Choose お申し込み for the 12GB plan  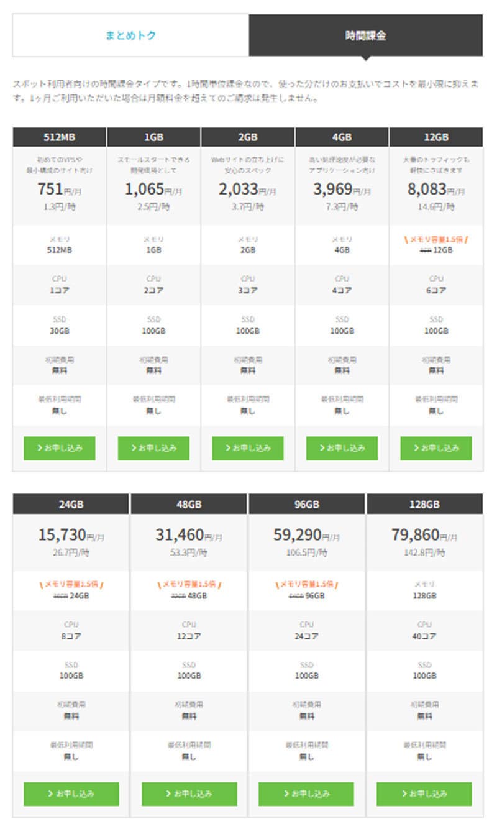pos(436,448)
